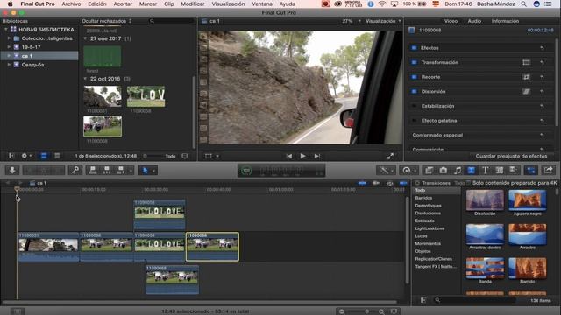Viewport: 561px width, 315px height.
Task: Open the Modificar menu
Action: 193,3
